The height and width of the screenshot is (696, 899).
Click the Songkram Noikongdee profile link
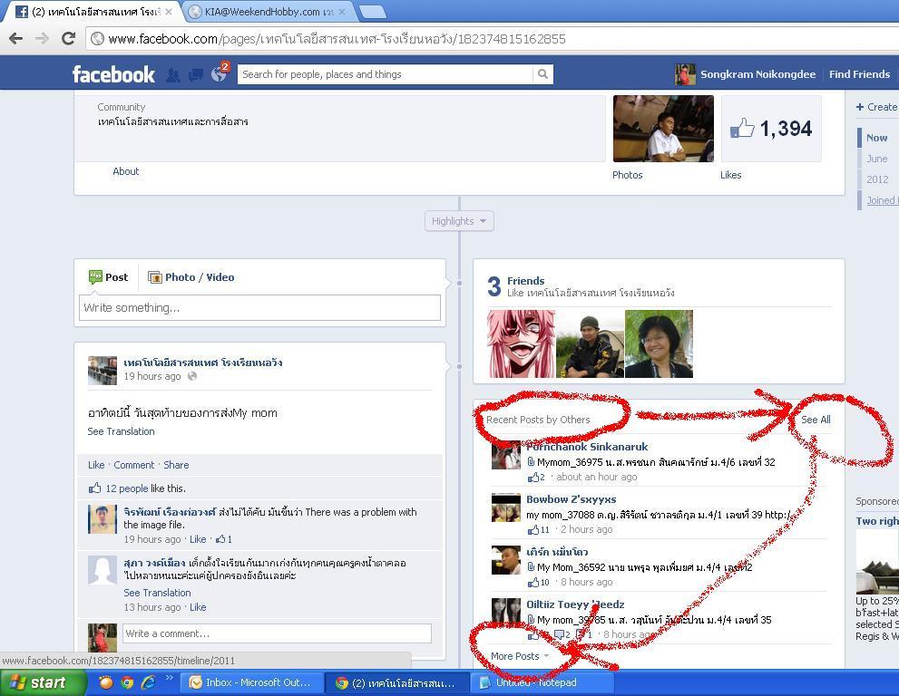pos(757,74)
